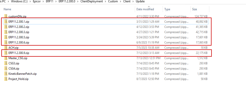The height and width of the screenshot is (102, 246).
Task: Sort files by Size column header
Action: point(194,9)
